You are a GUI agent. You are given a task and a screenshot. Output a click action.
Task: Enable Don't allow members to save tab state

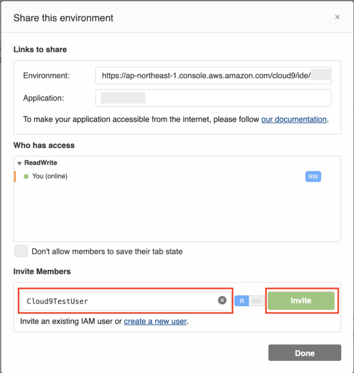21,251
